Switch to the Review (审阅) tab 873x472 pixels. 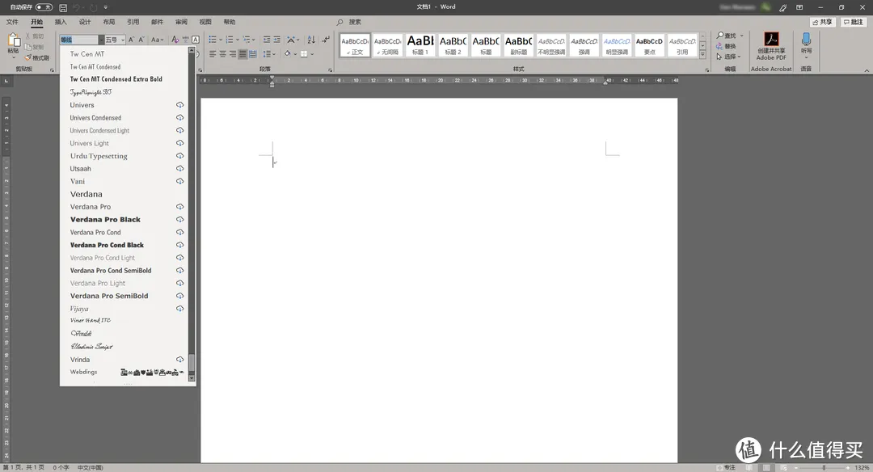[x=181, y=22]
